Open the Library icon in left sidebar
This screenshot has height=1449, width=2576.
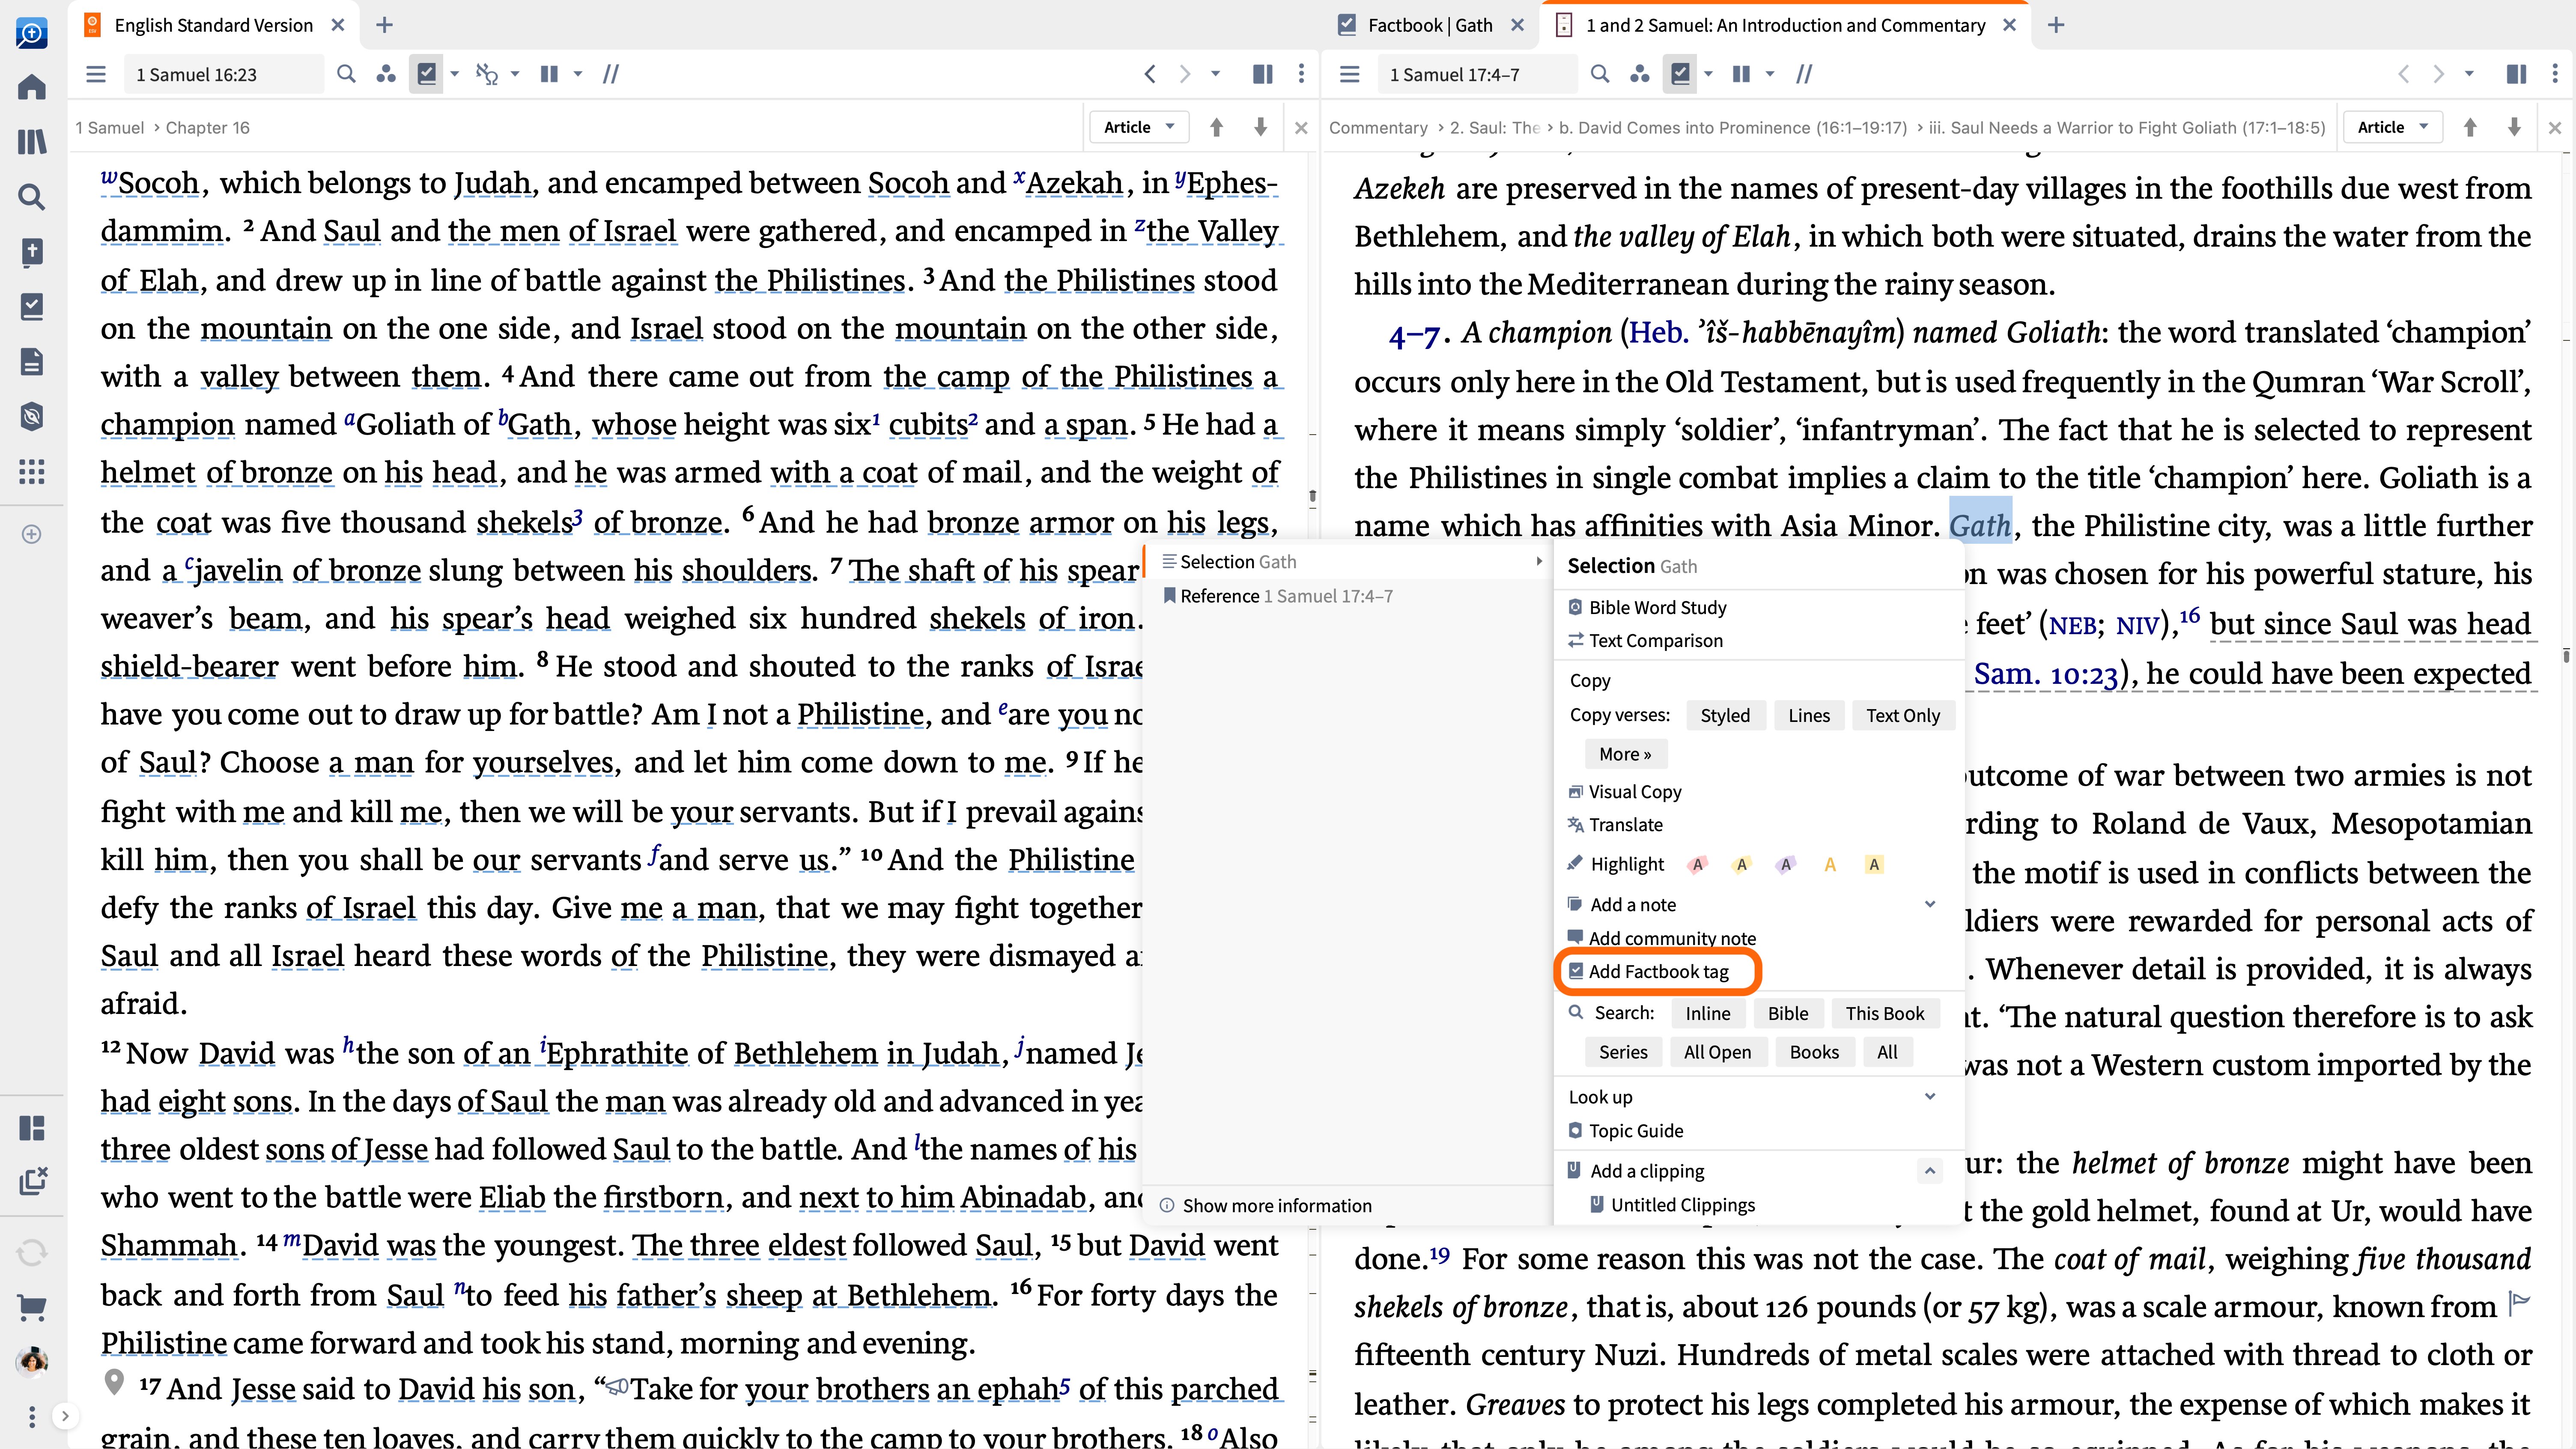point(32,142)
